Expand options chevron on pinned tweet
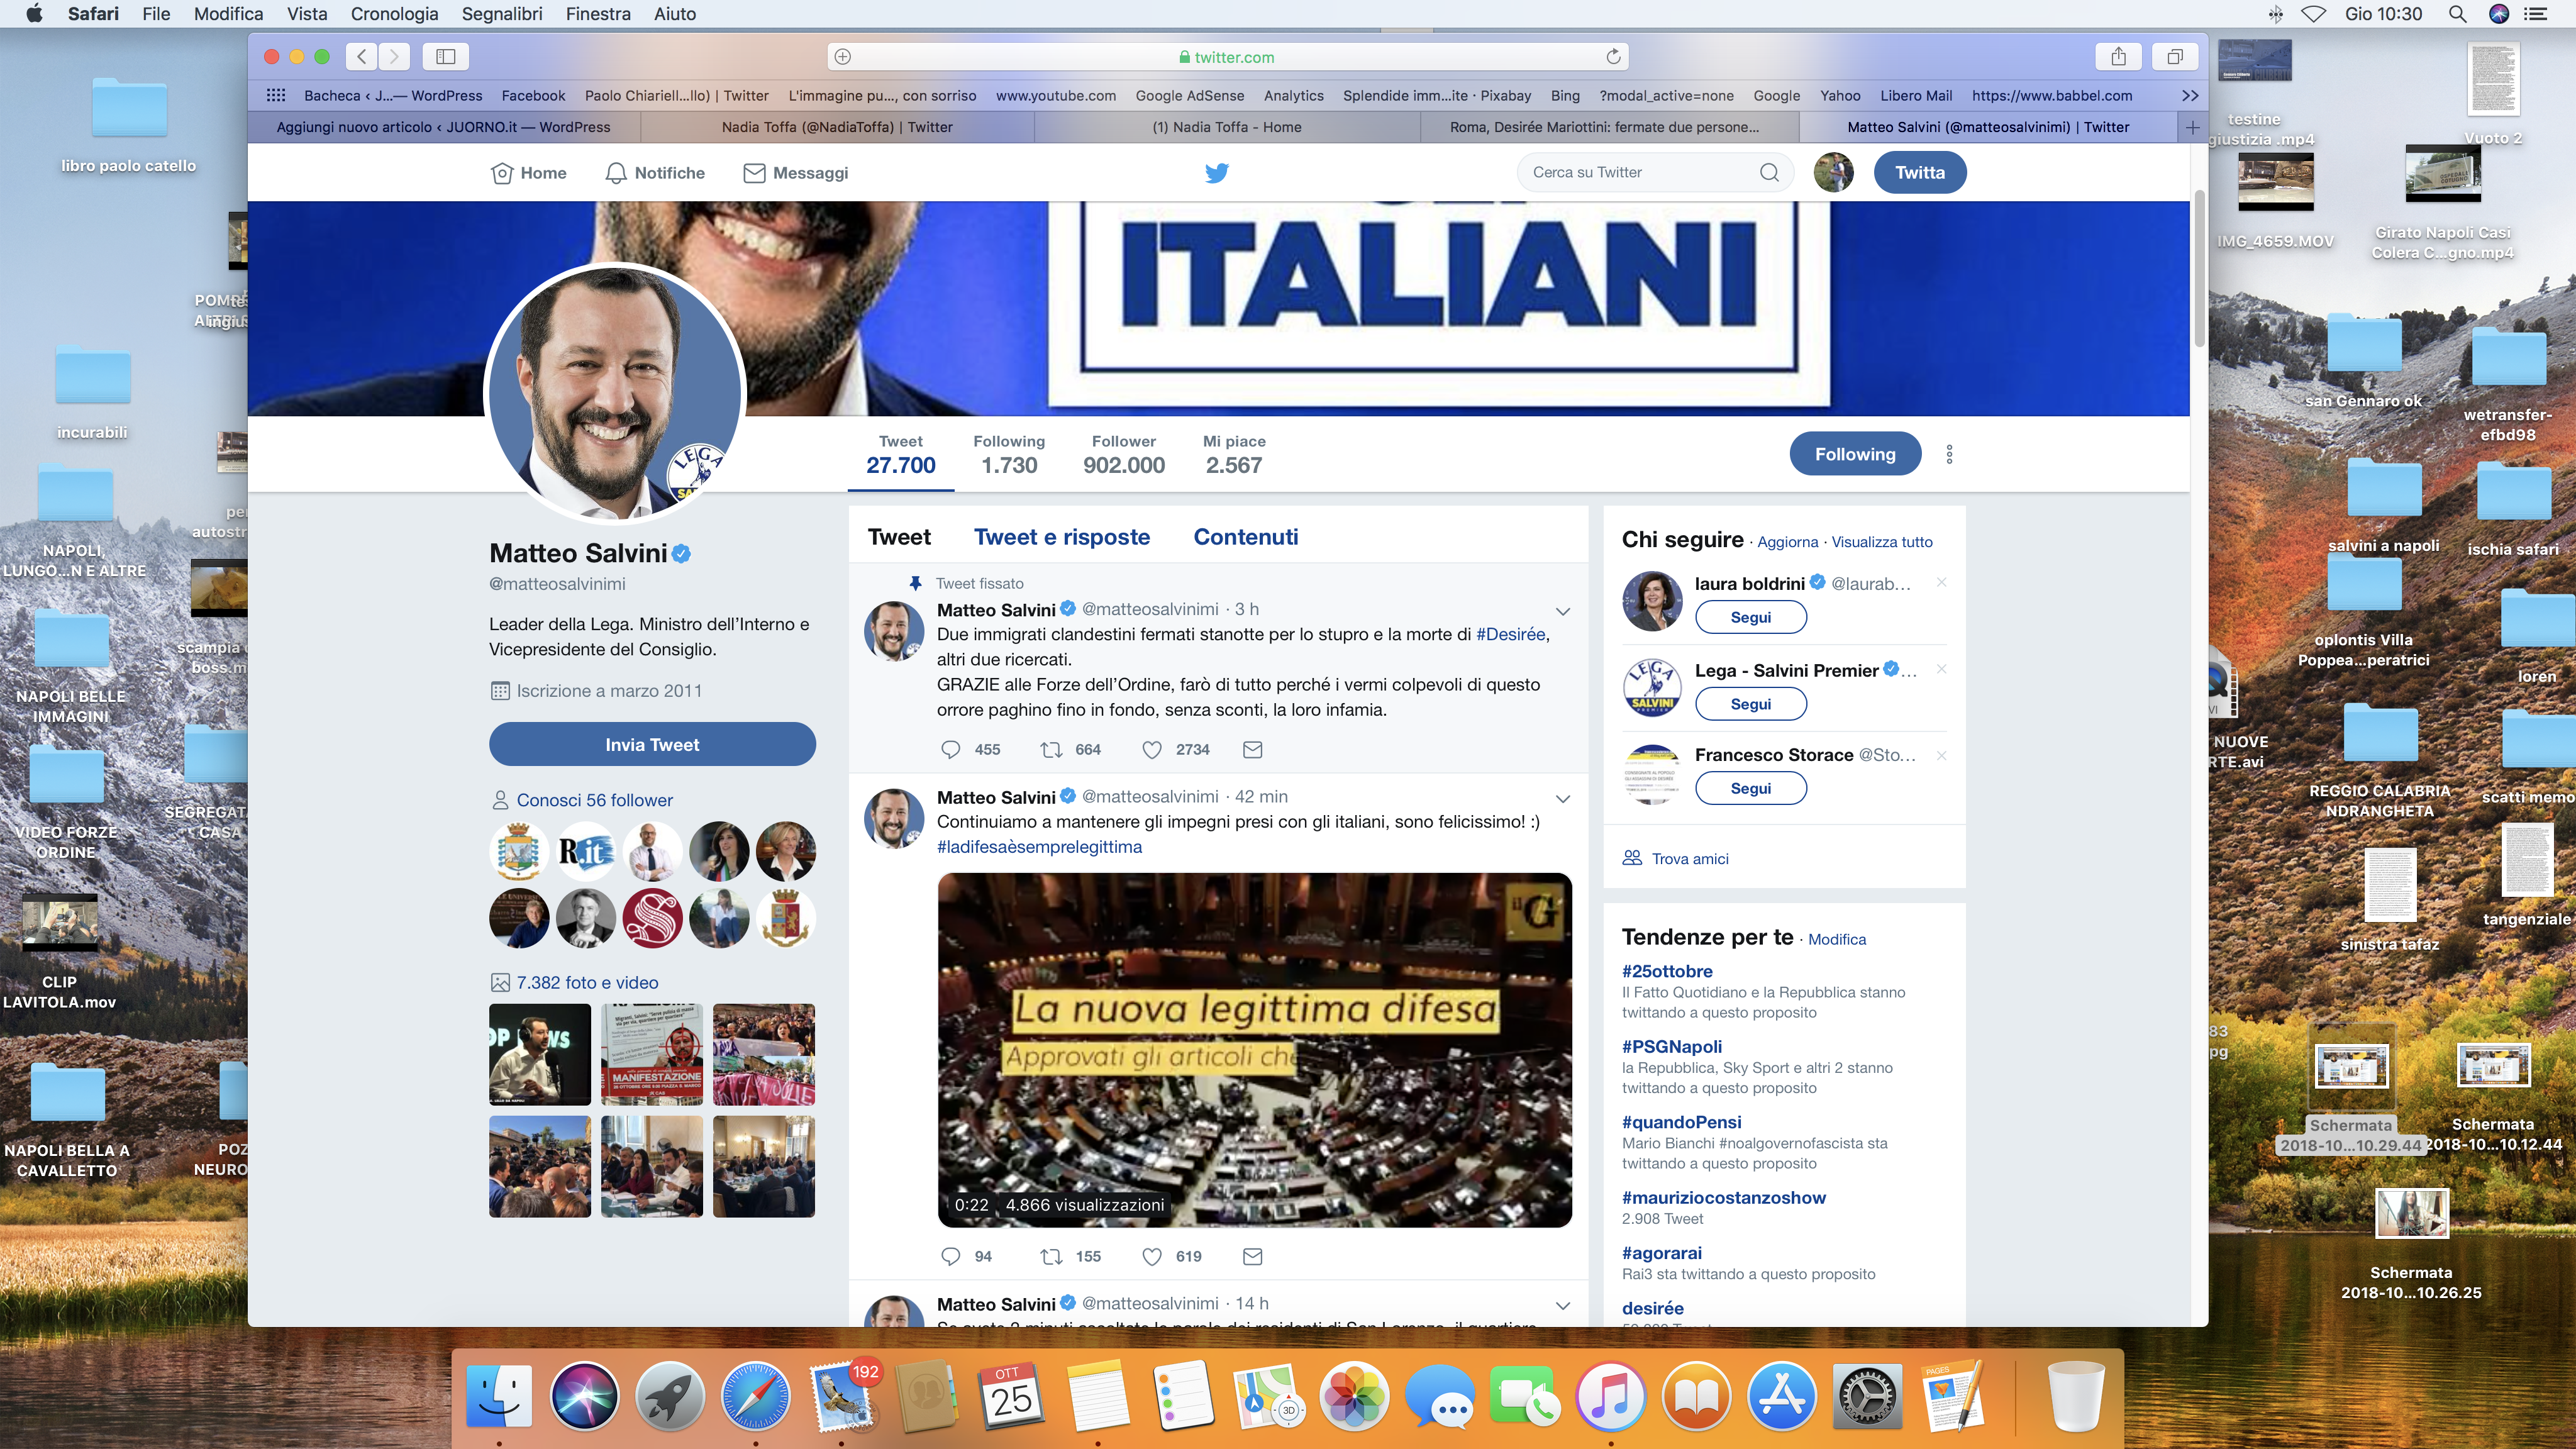The width and height of the screenshot is (2576, 1449). pos(1562,611)
